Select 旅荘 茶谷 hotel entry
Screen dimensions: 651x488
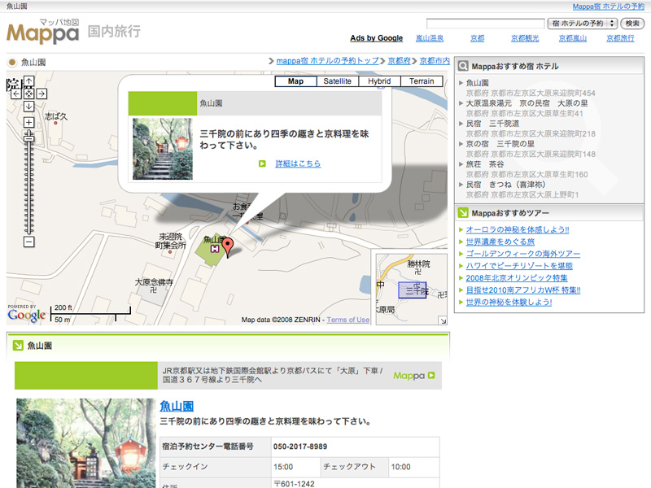485,164
